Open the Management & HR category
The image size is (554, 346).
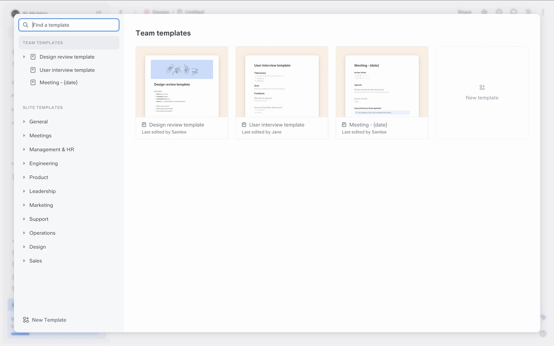(52, 149)
